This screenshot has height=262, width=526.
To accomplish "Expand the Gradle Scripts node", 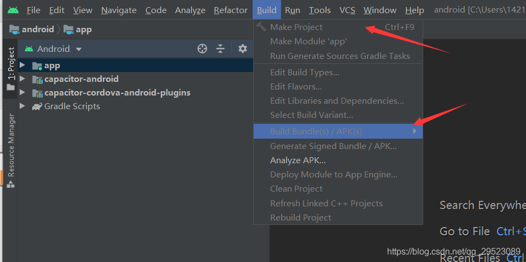I will tap(22, 106).
